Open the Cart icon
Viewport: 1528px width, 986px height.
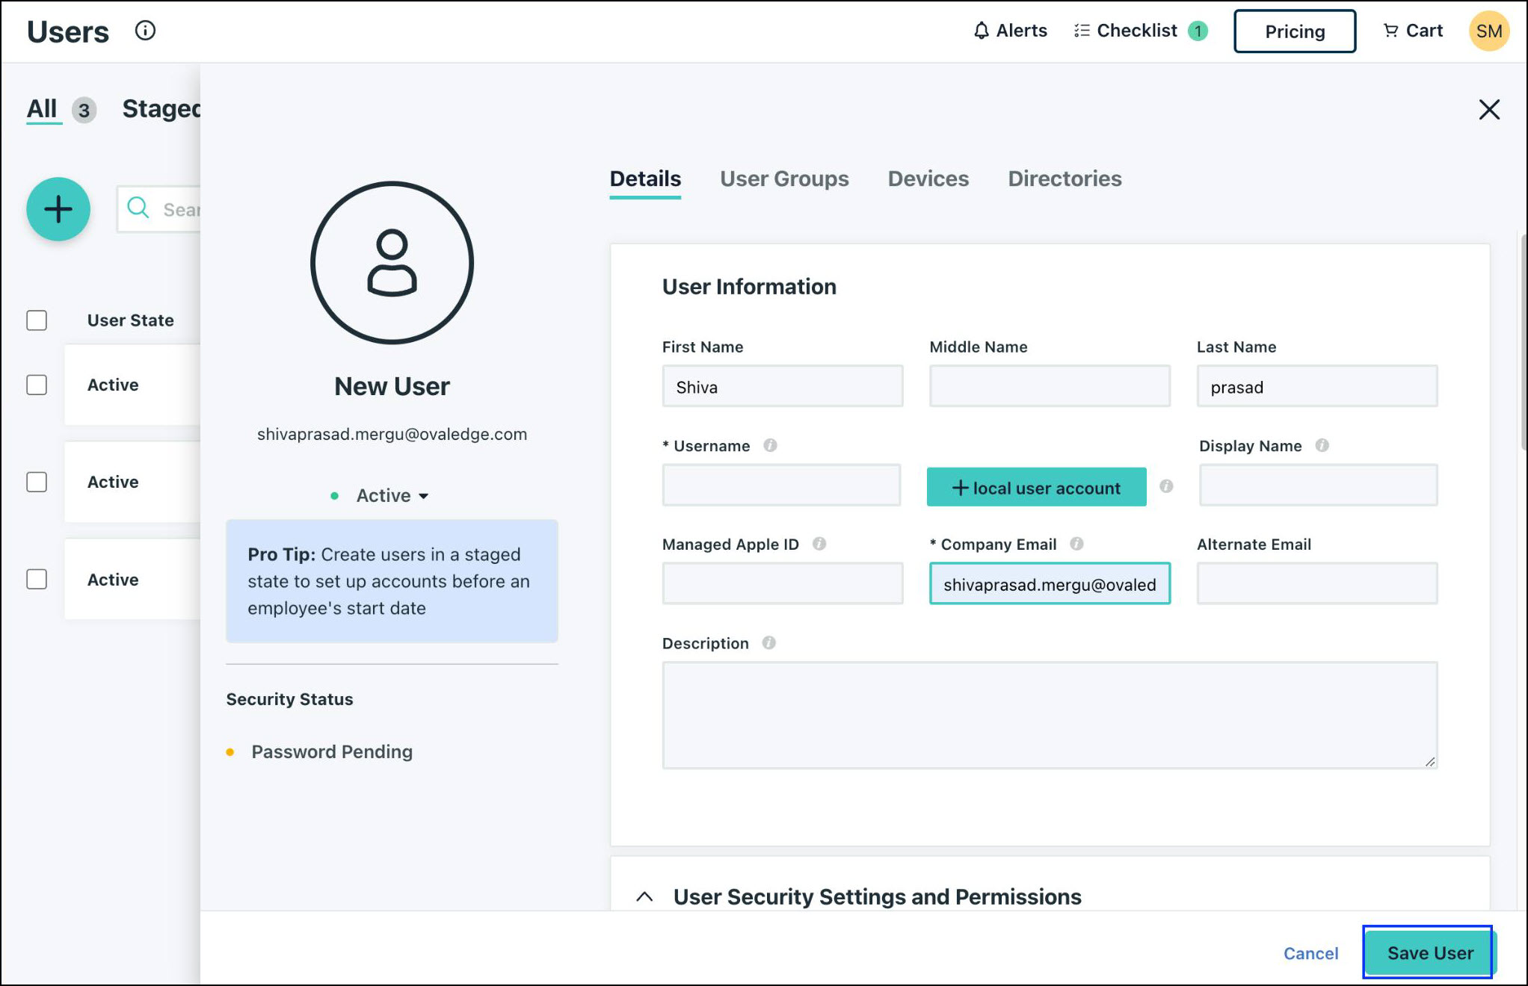[x=1390, y=31]
